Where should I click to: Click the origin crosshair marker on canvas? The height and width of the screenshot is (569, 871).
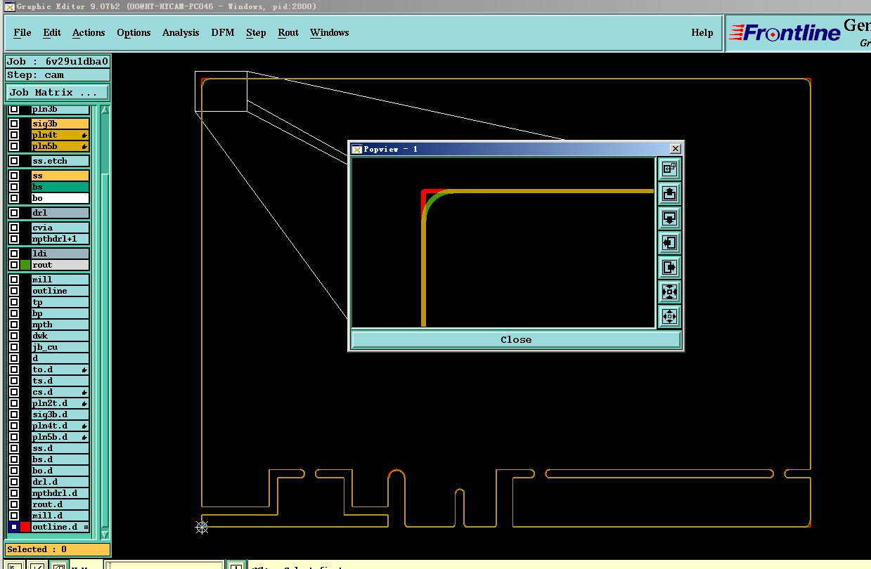click(x=202, y=526)
